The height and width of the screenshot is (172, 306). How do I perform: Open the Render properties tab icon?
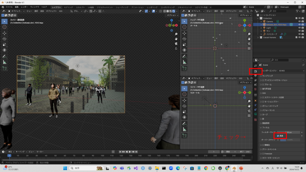[x=255, y=71]
